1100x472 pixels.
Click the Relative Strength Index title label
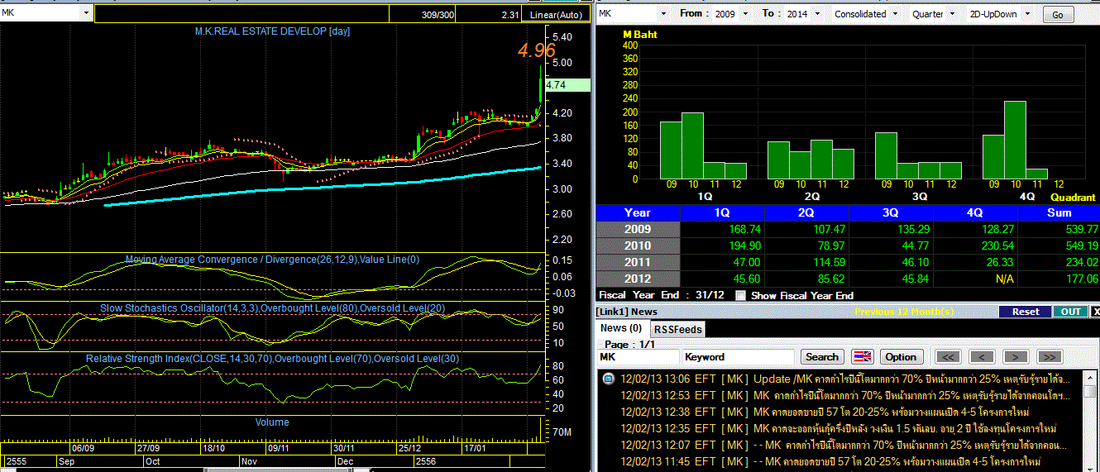[272, 359]
